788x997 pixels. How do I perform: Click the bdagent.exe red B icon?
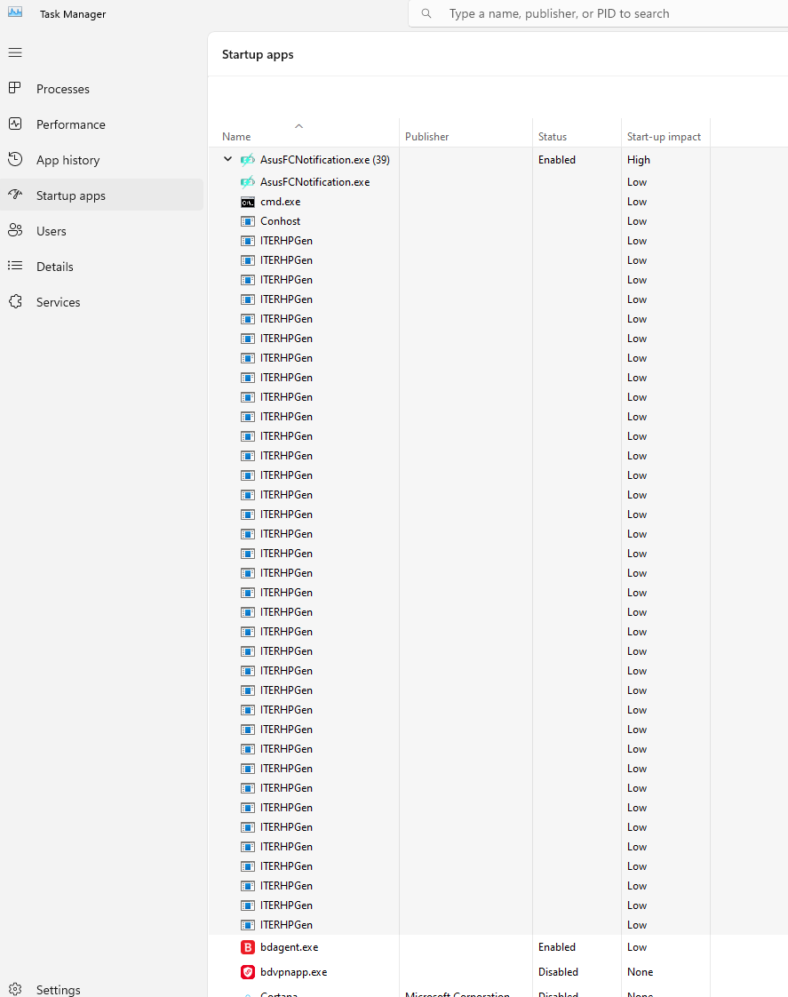(248, 947)
